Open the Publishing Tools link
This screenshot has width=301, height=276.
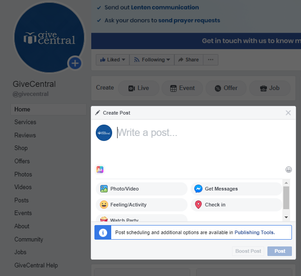pyautogui.click(x=255, y=232)
